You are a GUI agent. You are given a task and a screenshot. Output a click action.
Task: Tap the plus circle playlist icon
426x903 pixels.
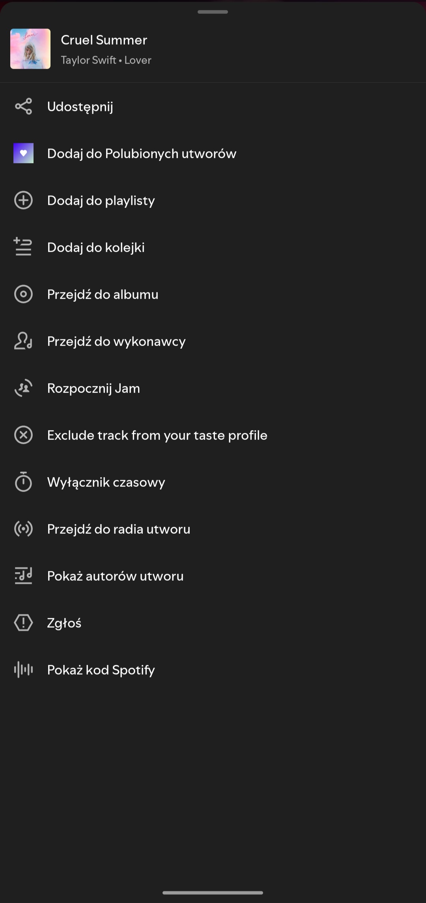(23, 200)
